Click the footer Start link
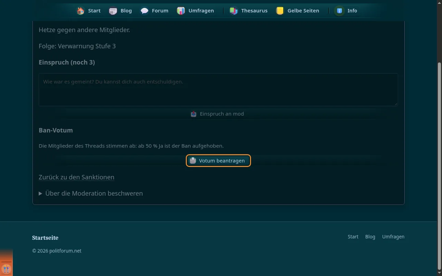Image resolution: width=442 pixels, height=276 pixels. pos(353,237)
